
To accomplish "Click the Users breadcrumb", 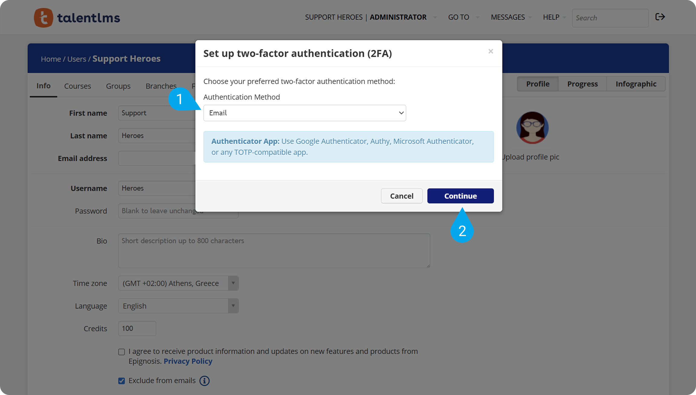I will point(76,59).
